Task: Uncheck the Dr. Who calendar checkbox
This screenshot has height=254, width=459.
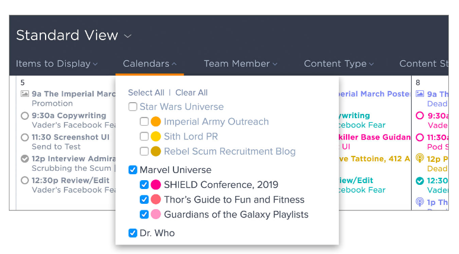Action: [x=133, y=233]
